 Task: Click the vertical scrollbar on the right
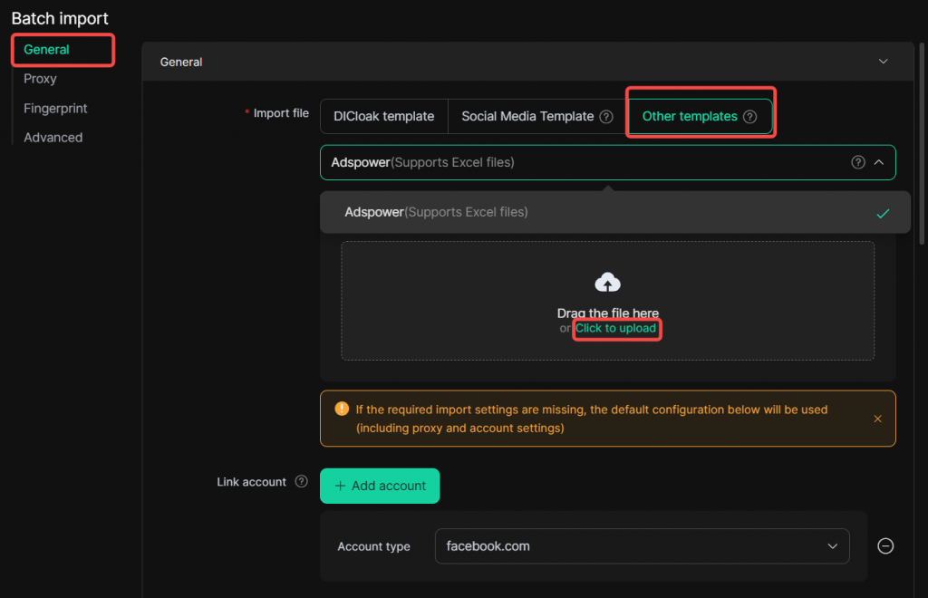click(x=922, y=143)
